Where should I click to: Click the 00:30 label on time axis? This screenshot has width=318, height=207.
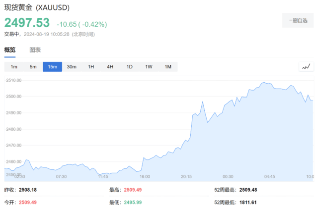pyautogui.click(x=228, y=176)
